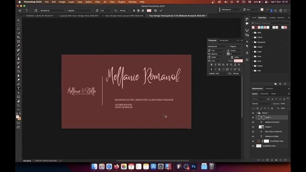
Task: Select the Shape 1 layer thumbnail
Action: (261, 127)
